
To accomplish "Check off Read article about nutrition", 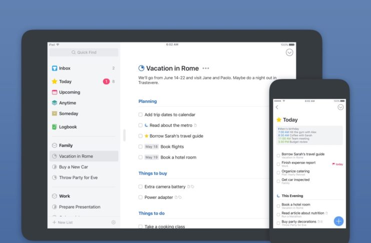I will click(278, 214).
